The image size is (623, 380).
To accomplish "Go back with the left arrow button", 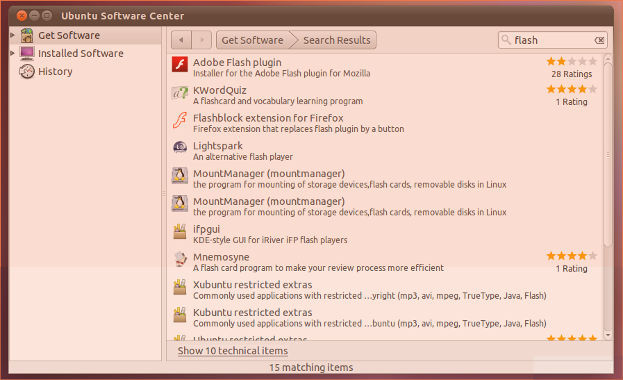I will click(x=181, y=40).
